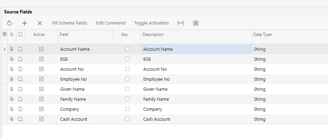Click row selector arrow for Account Name

coord(4,49)
